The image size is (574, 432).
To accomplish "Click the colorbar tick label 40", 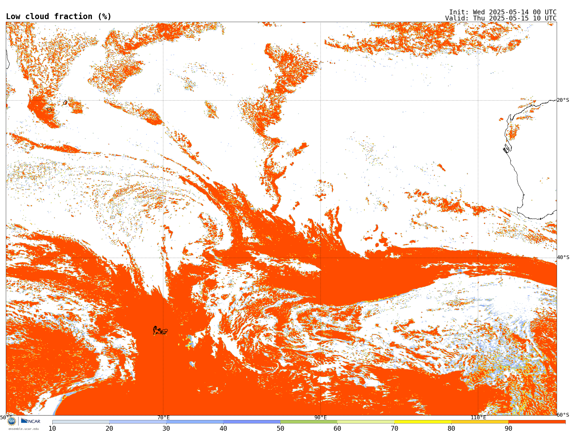I will [x=223, y=429].
